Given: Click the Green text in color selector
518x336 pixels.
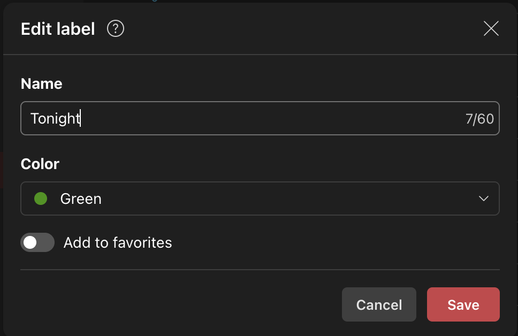Looking at the screenshot, I should 81,198.
